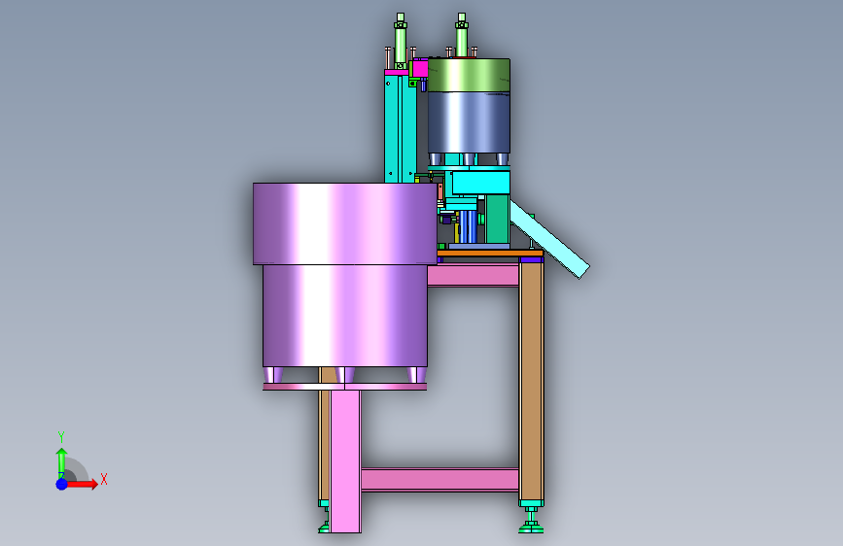Select the green cylindrical top cap
Viewport: 843px width, 546px height.
(x=469, y=75)
